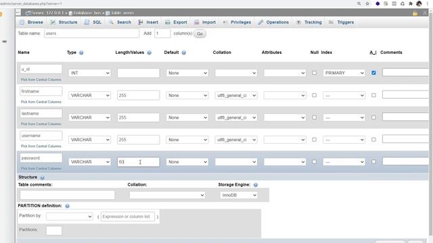Click the u_id name field
This screenshot has height=243, width=433.
[41, 69]
